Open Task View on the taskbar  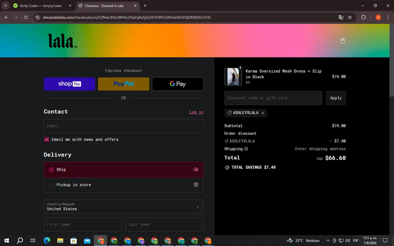pos(33,240)
